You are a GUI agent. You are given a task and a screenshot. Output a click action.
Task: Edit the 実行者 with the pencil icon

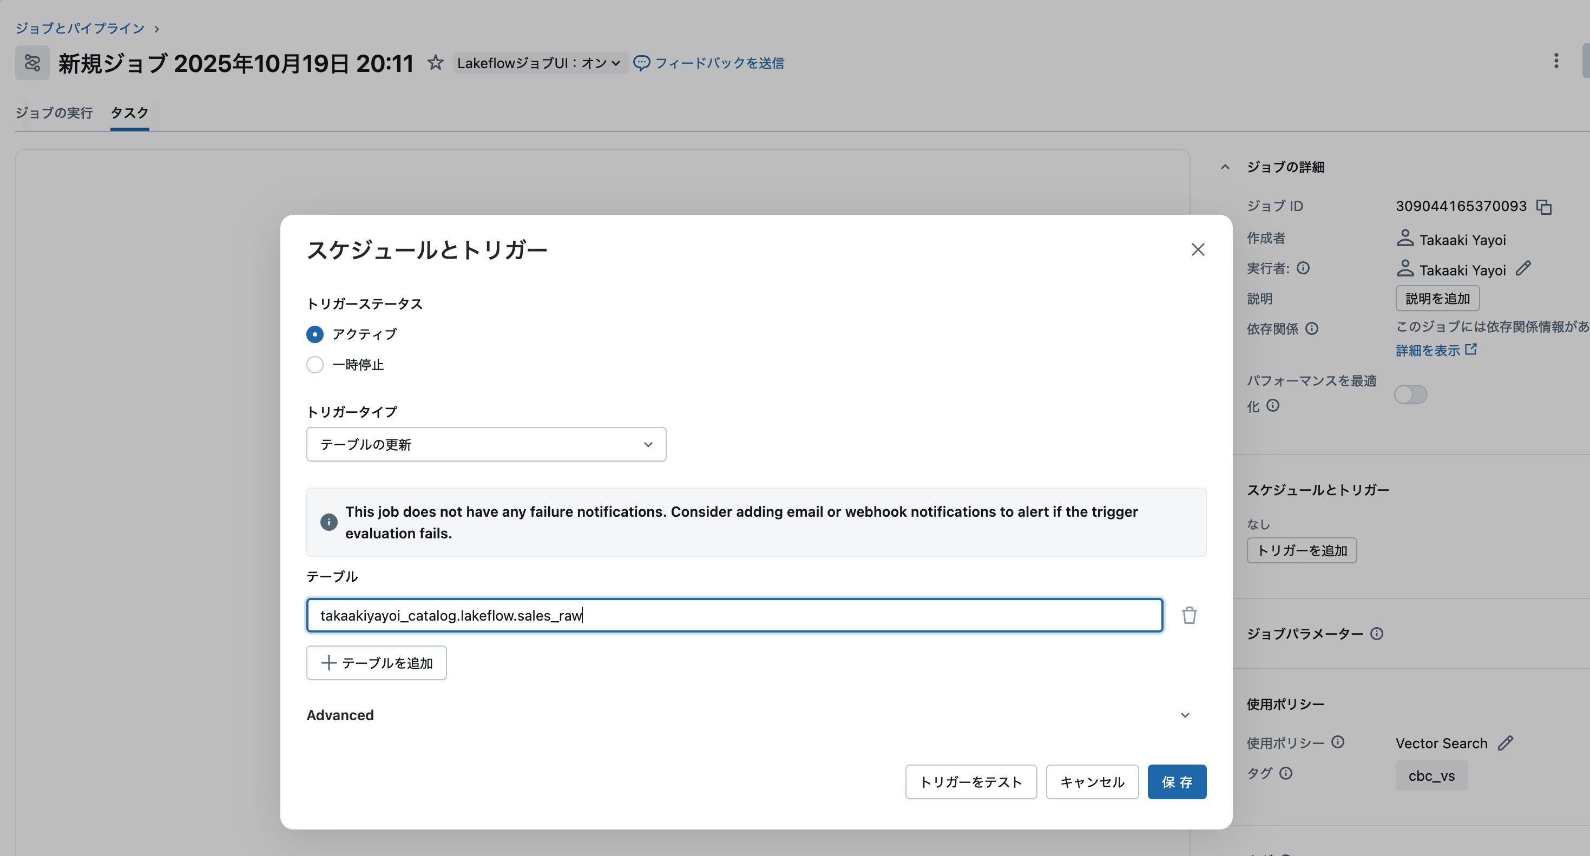coord(1525,269)
